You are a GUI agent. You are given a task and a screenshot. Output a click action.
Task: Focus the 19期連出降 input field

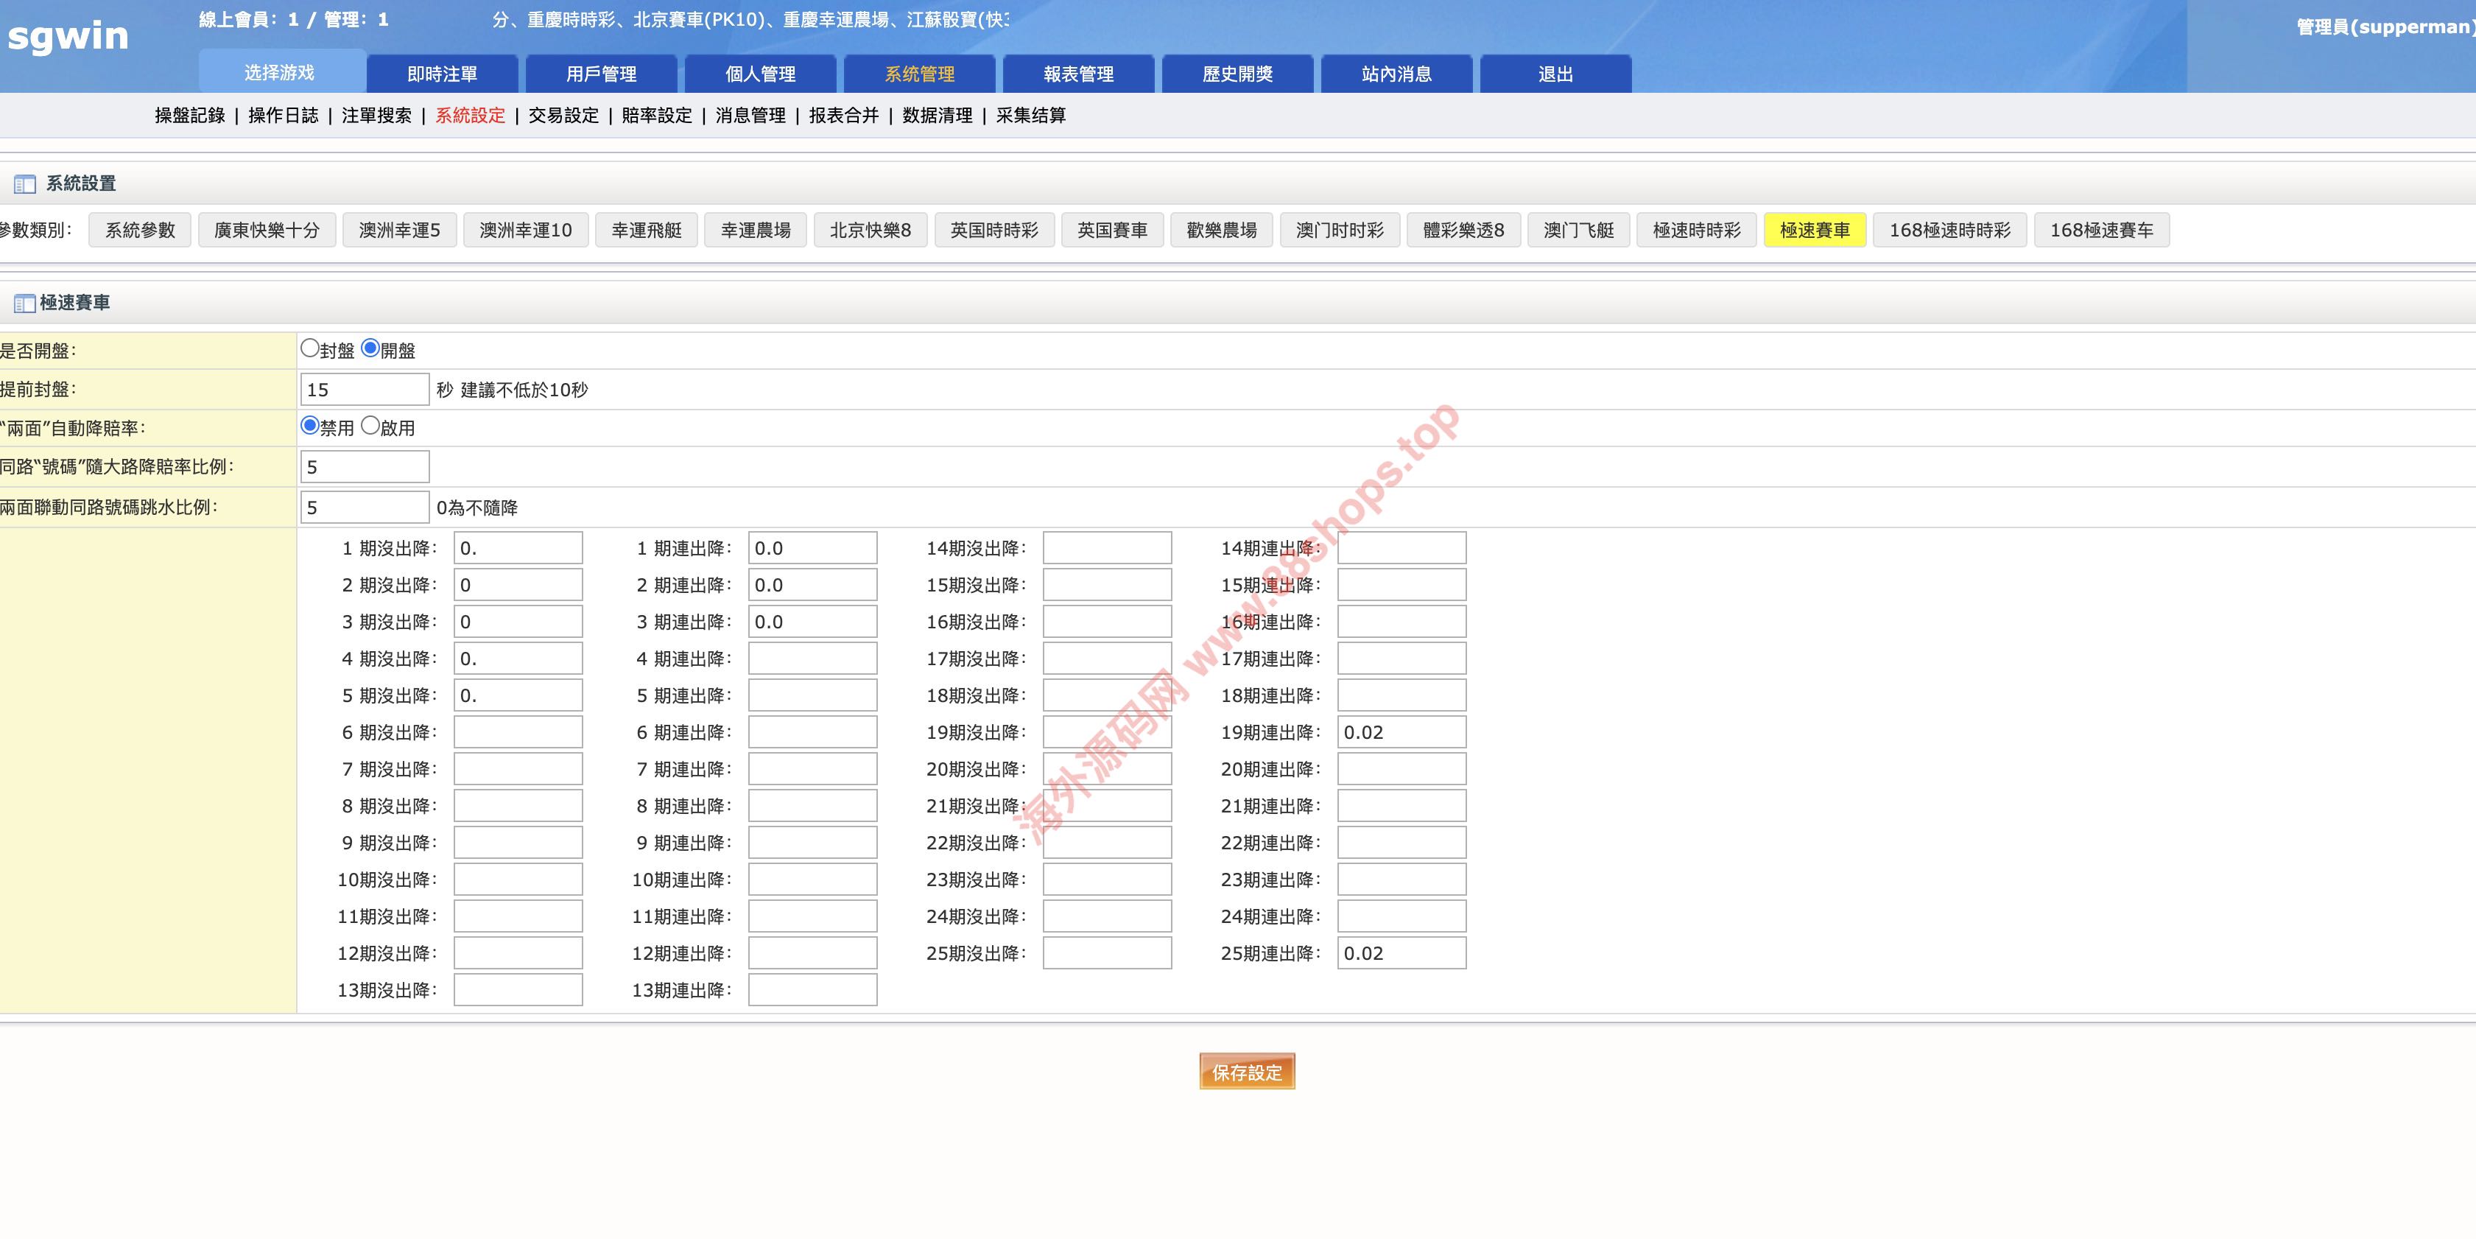[x=1401, y=732]
